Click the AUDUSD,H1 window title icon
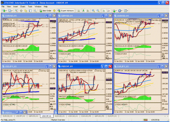This screenshot has height=122, width=170. point(115,16)
